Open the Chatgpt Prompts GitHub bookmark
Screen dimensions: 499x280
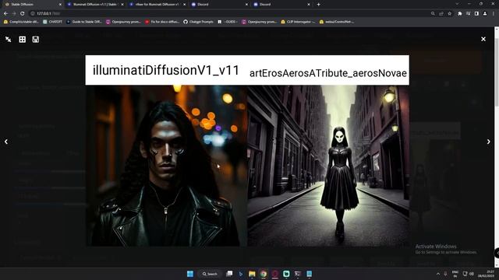(198, 22)
